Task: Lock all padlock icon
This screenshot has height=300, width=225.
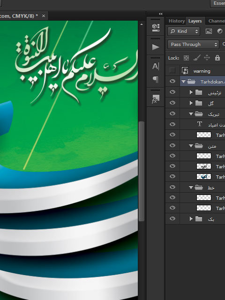Action: click(217, 58)
